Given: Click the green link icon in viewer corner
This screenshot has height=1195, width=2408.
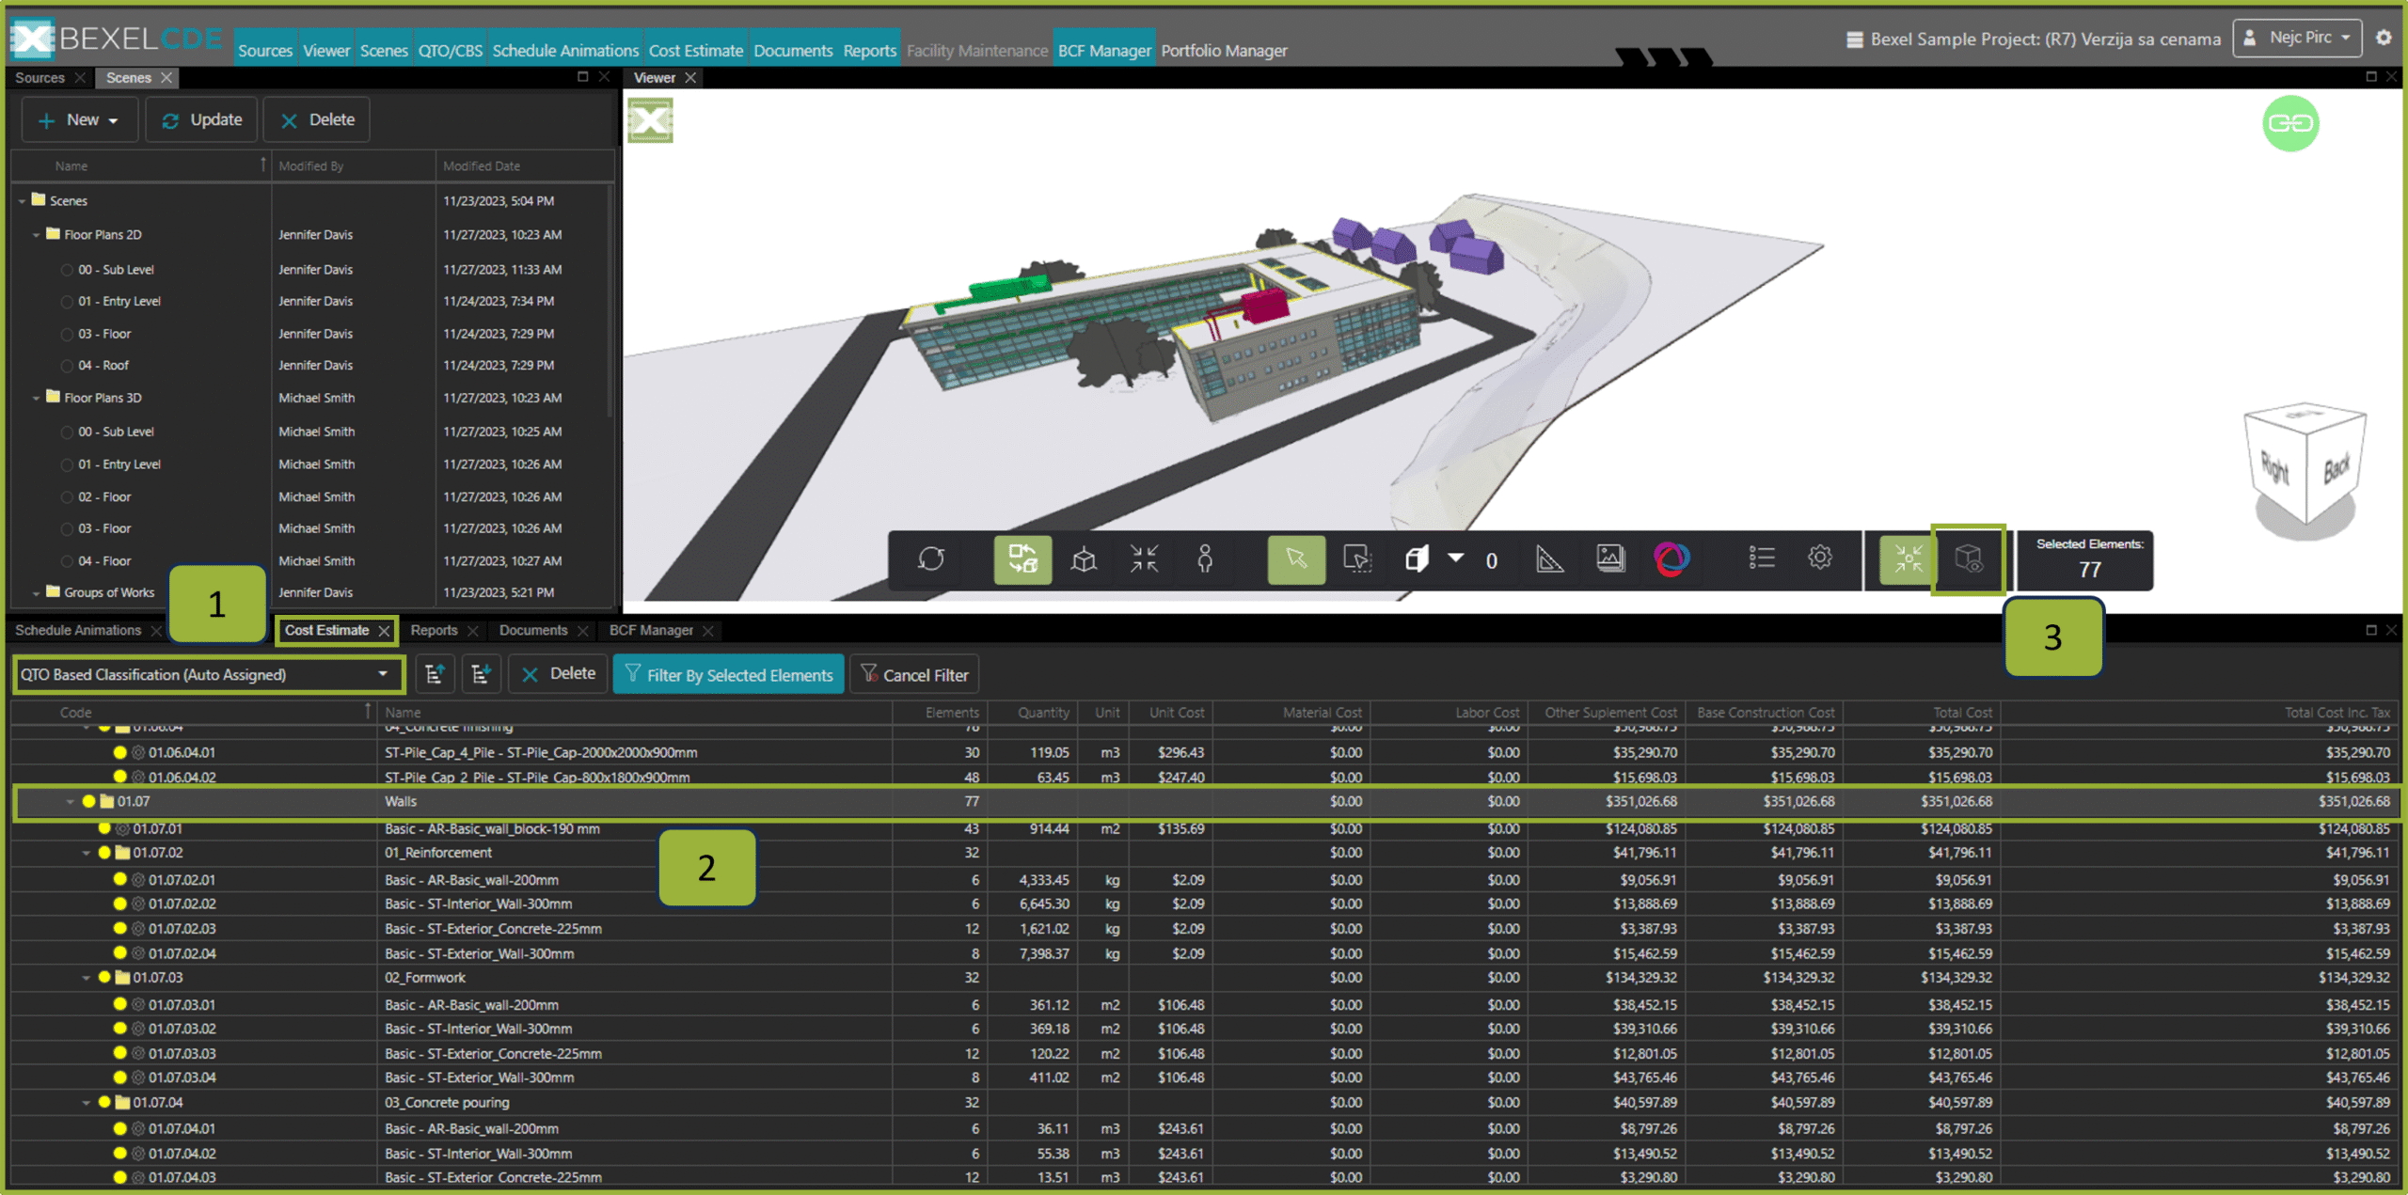Looking at the screenshot, I should coord(2291,123).
